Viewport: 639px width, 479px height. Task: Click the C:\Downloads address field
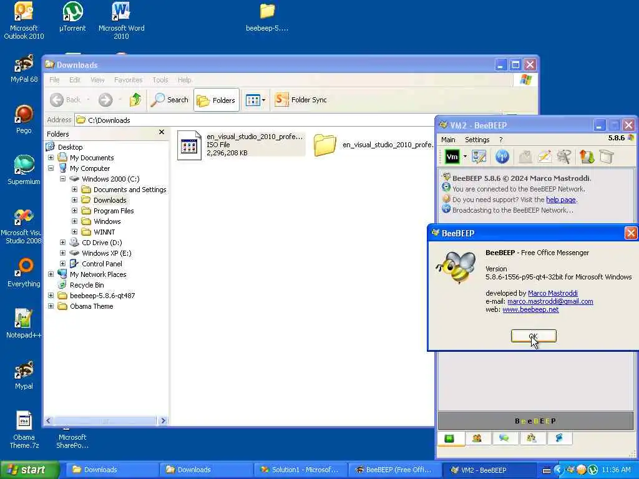point(255,120)
